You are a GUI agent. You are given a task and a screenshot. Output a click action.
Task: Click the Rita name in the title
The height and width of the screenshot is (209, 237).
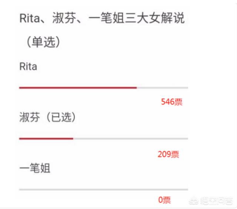[30, 18]
